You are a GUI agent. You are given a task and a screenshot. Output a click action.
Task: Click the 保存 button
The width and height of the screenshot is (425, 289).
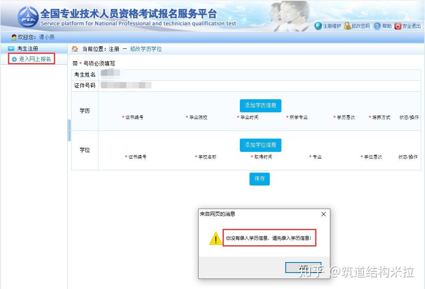(259, 179)
